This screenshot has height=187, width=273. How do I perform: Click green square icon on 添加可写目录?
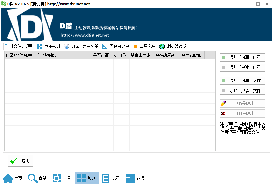(223, 57)
